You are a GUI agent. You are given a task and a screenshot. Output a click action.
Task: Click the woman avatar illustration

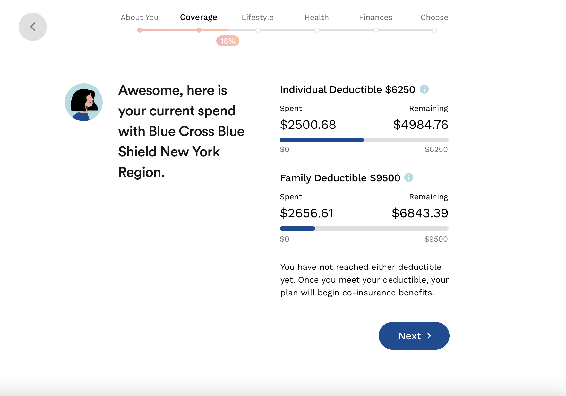pos(84,102)
